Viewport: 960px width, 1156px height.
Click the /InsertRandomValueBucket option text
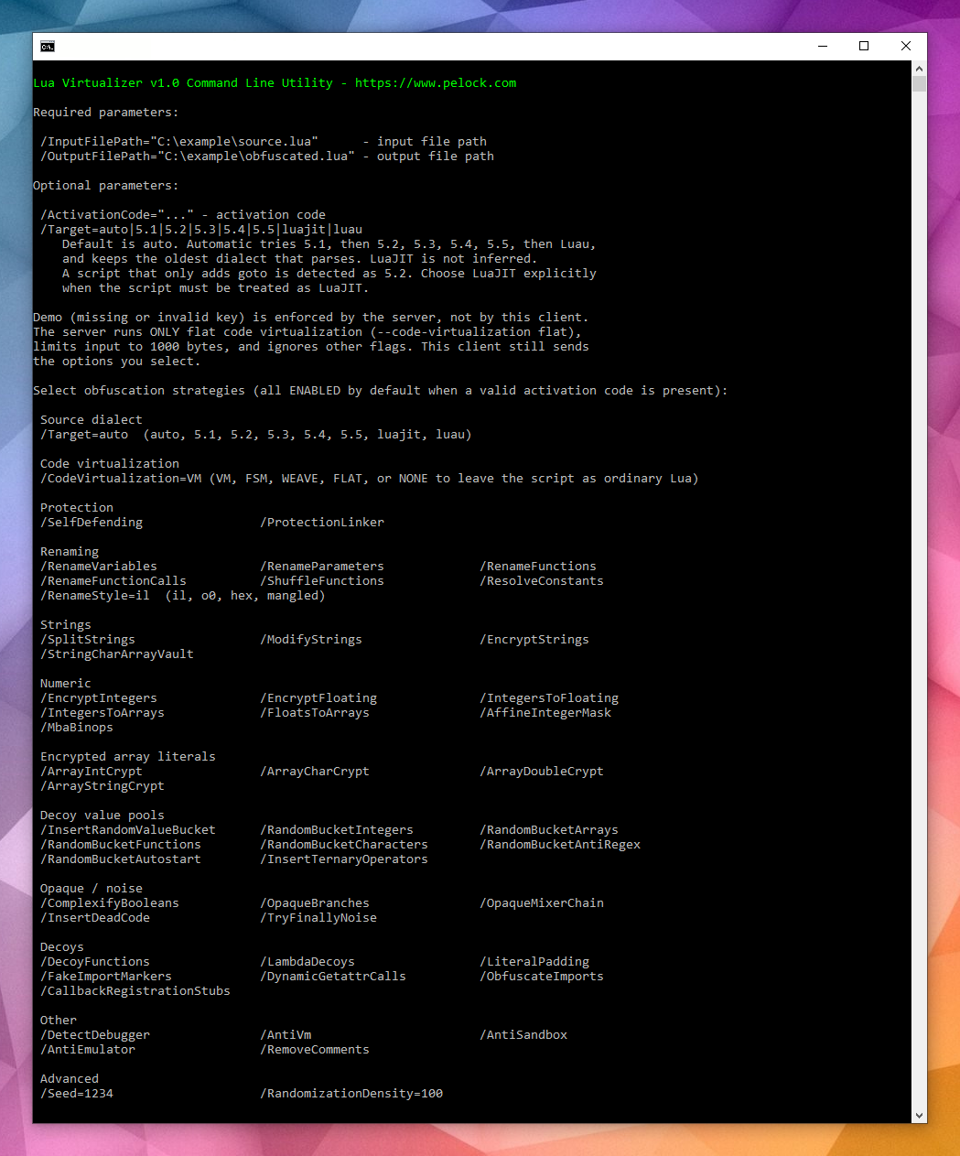tap(128, 830)
